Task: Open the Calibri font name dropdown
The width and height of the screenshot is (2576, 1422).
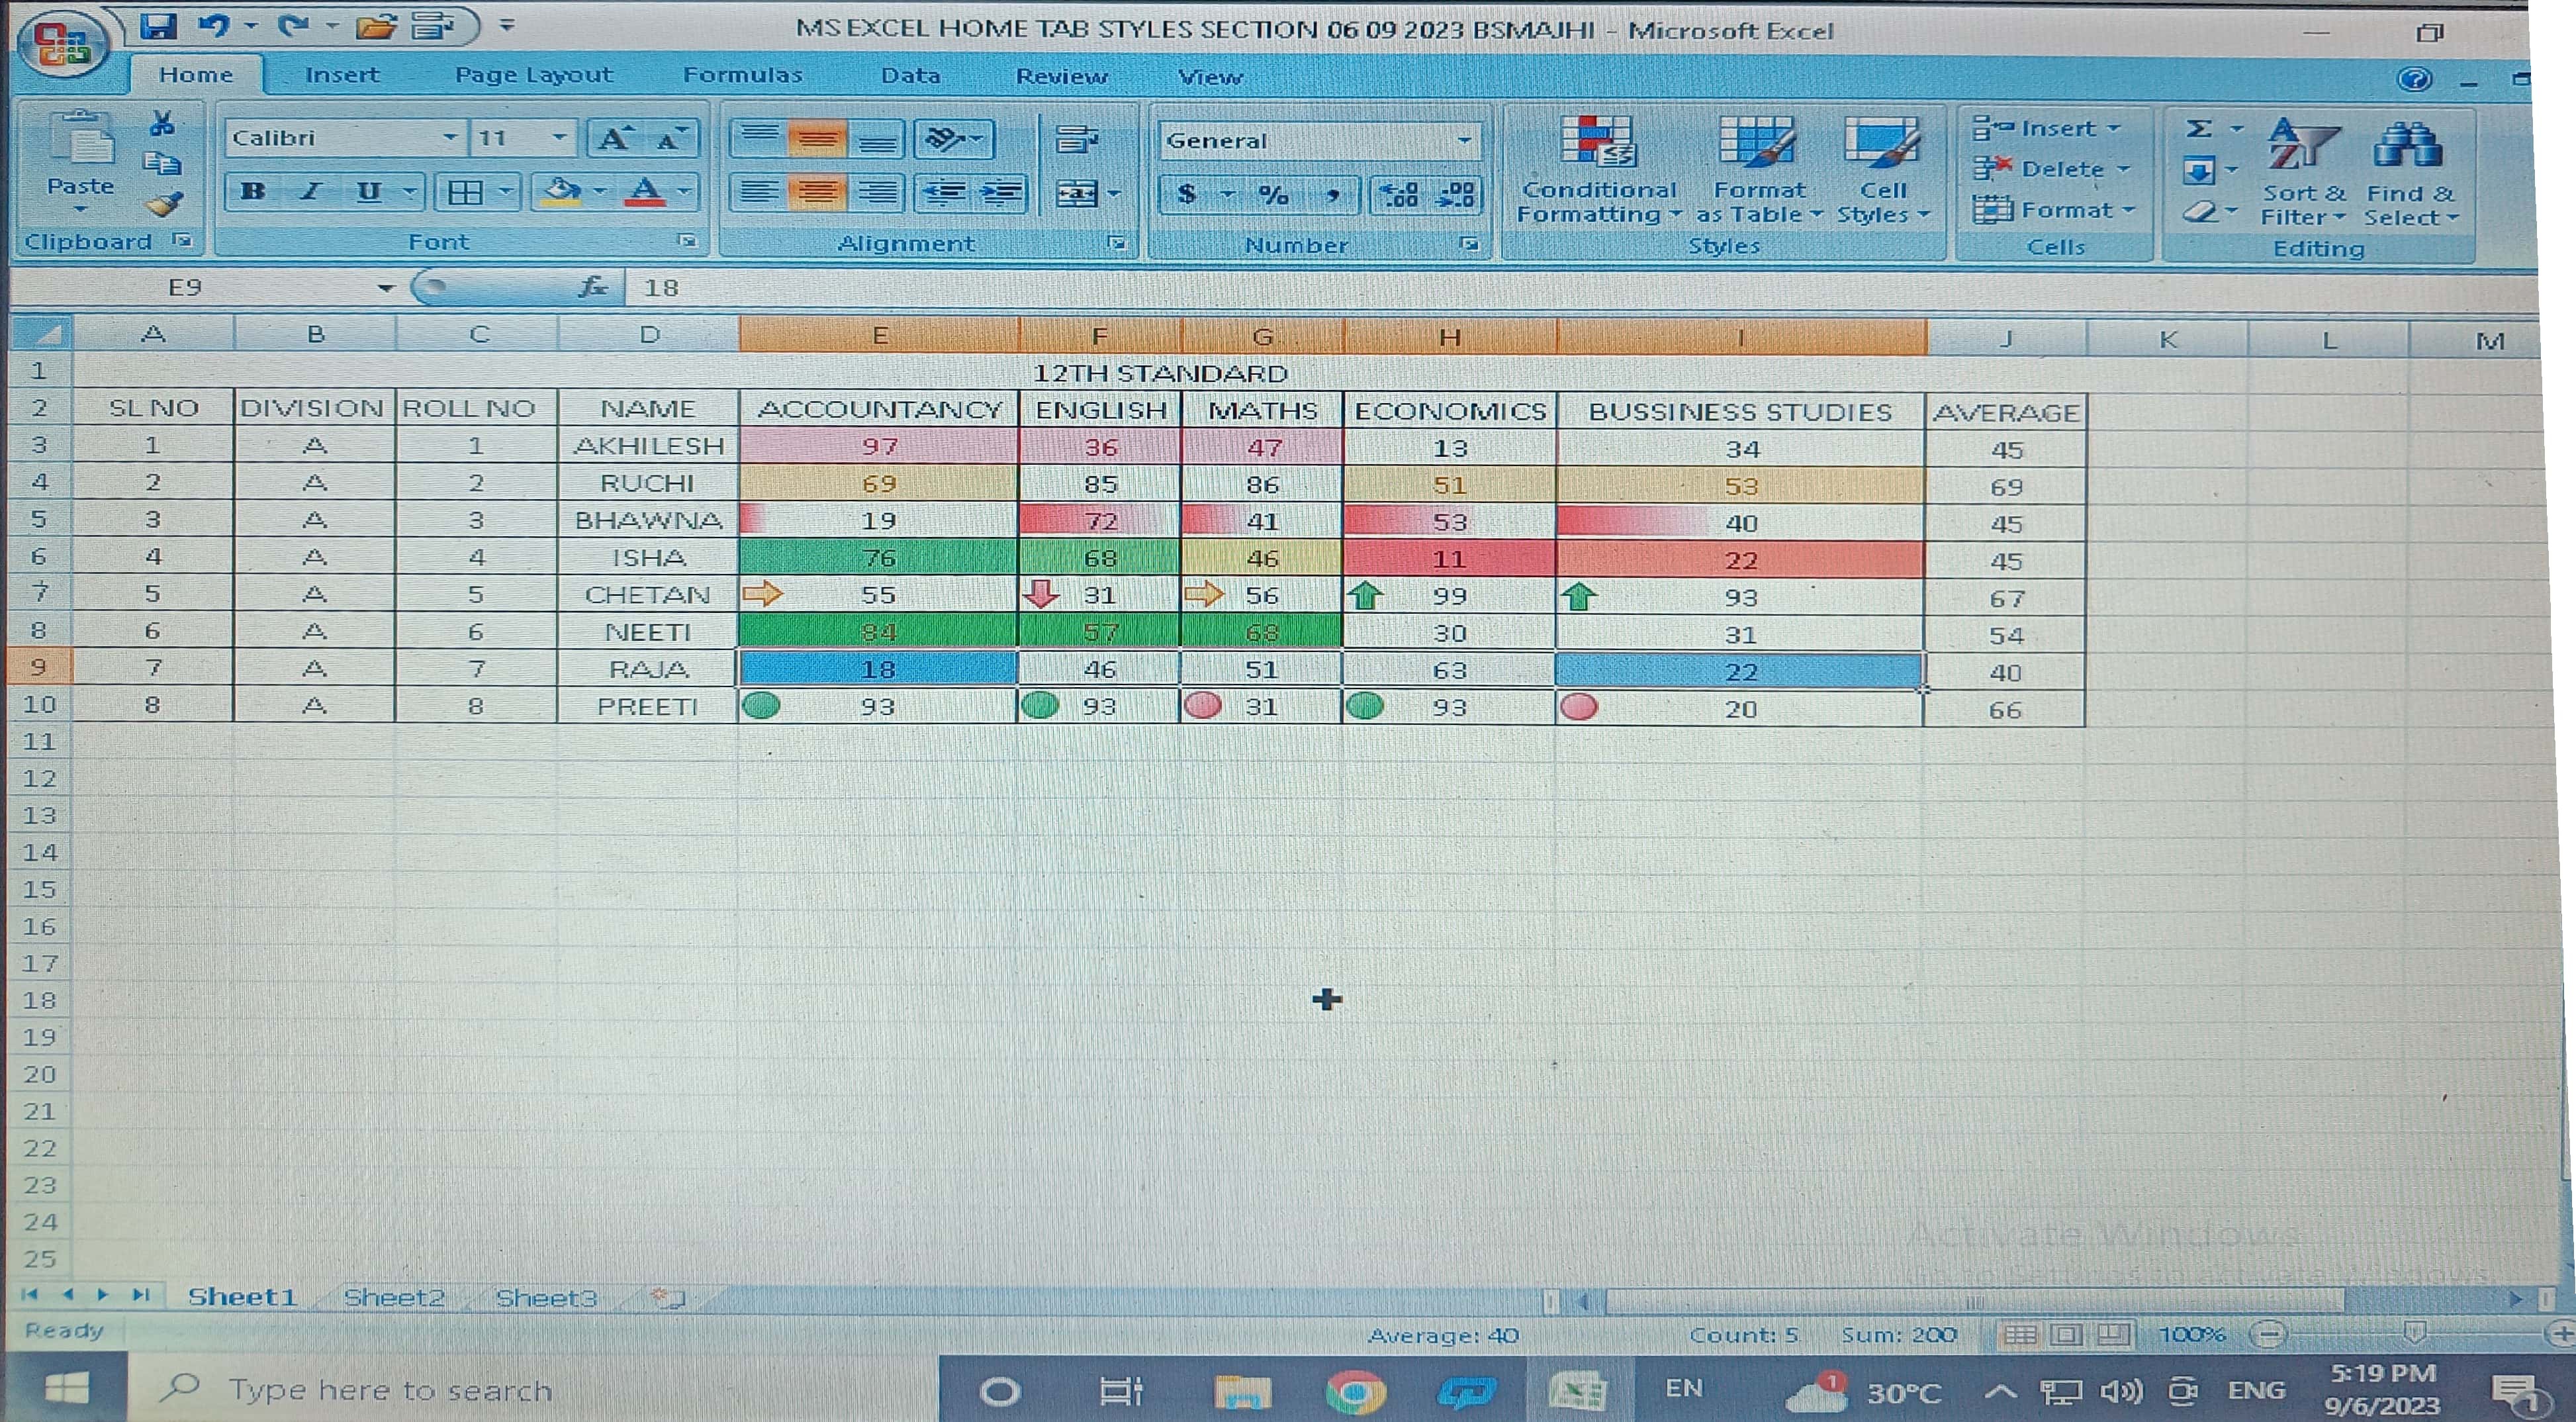Action: point(450,138)
